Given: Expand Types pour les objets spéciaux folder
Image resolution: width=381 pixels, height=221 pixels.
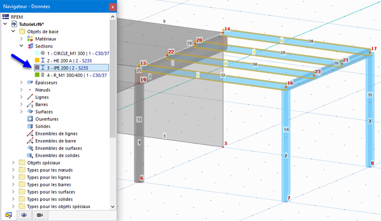Looking at the screenshot, I should (x=14, y=206).
